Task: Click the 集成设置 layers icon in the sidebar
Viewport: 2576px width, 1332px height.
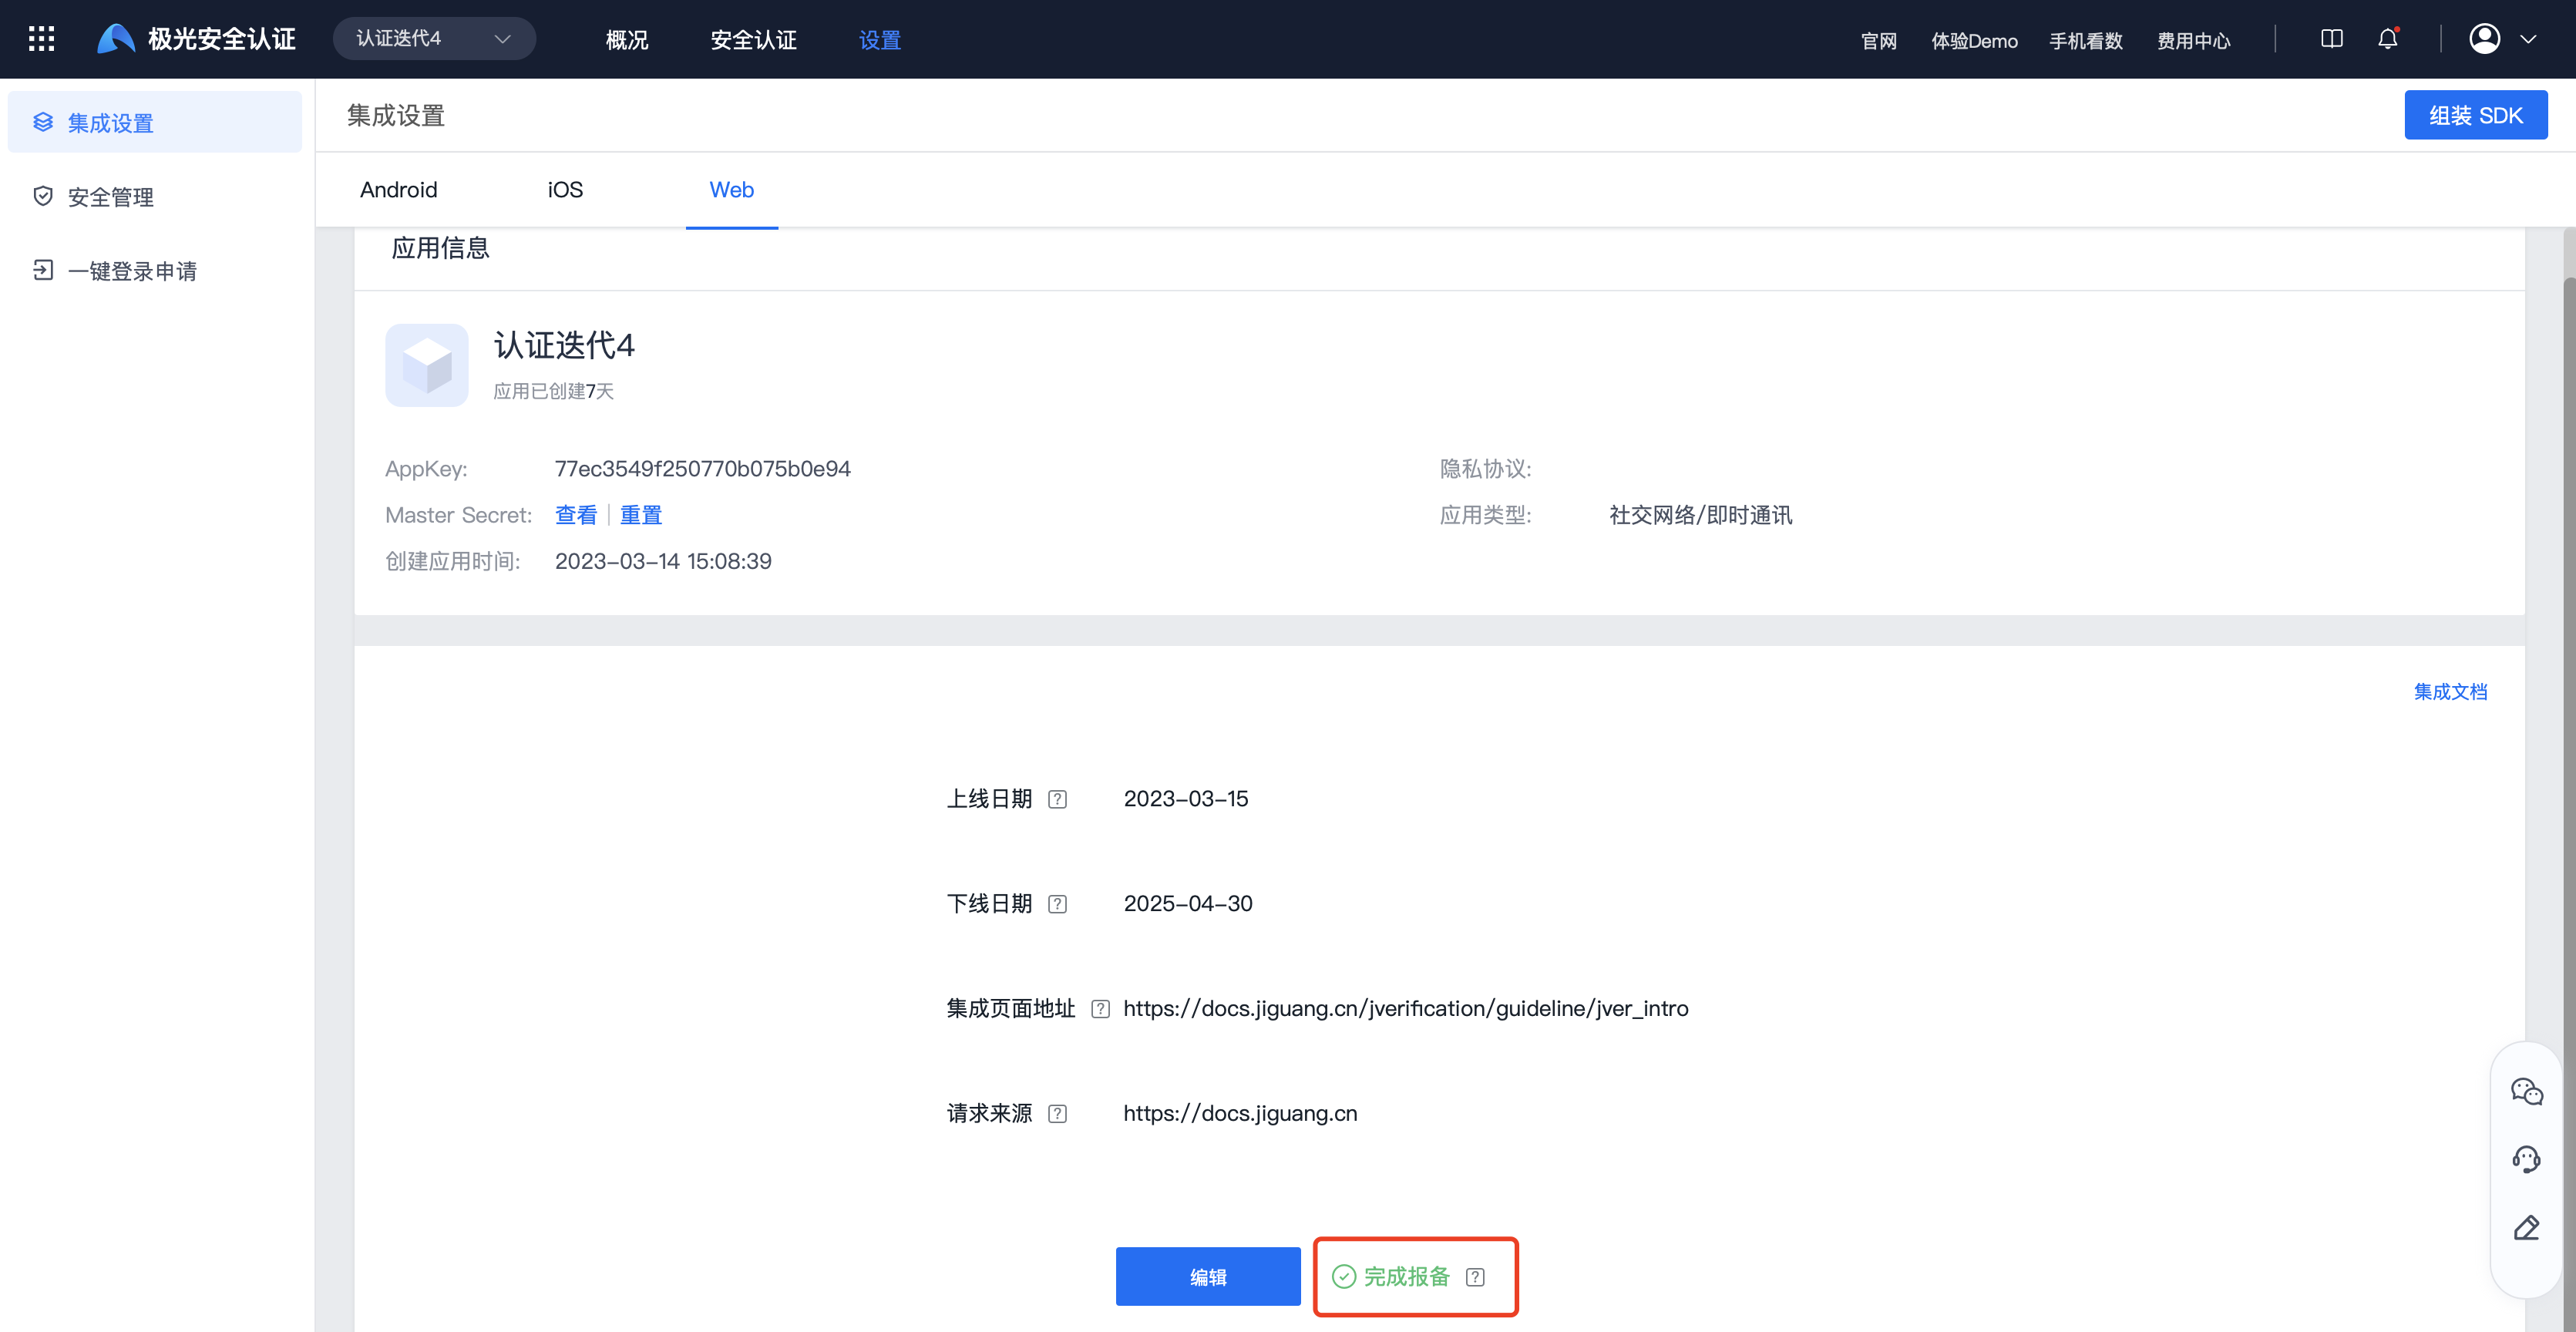Action: [x=43, y=122]
